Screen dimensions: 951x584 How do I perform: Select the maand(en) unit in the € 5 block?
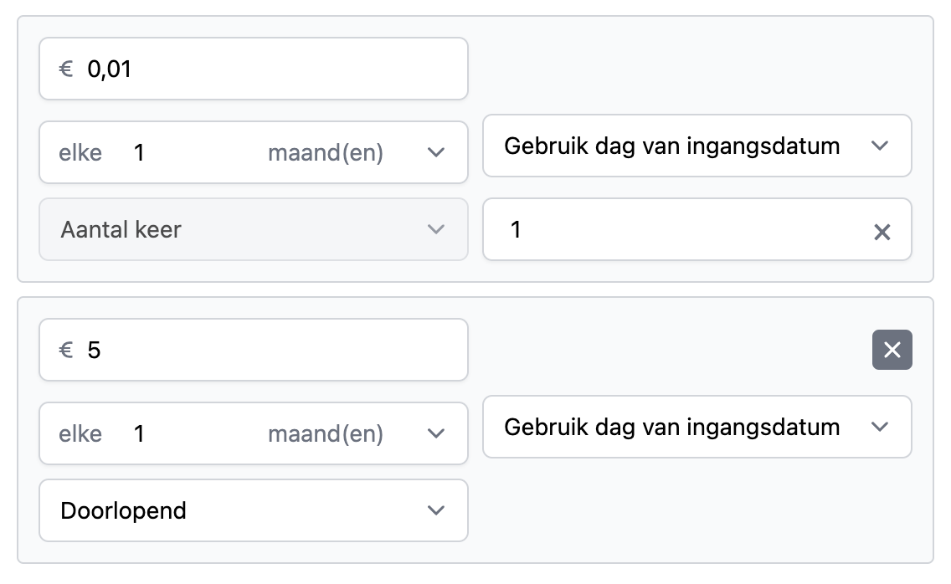tap(326, 434)
